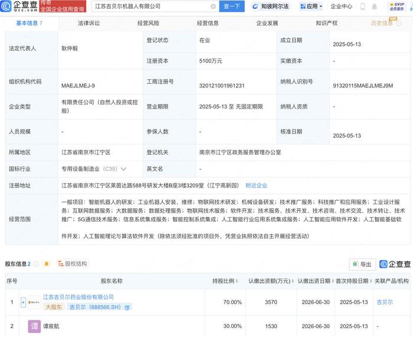Click the 股东名称 column header
This screenshot has height=337, width=413.
tap(112, 281)
